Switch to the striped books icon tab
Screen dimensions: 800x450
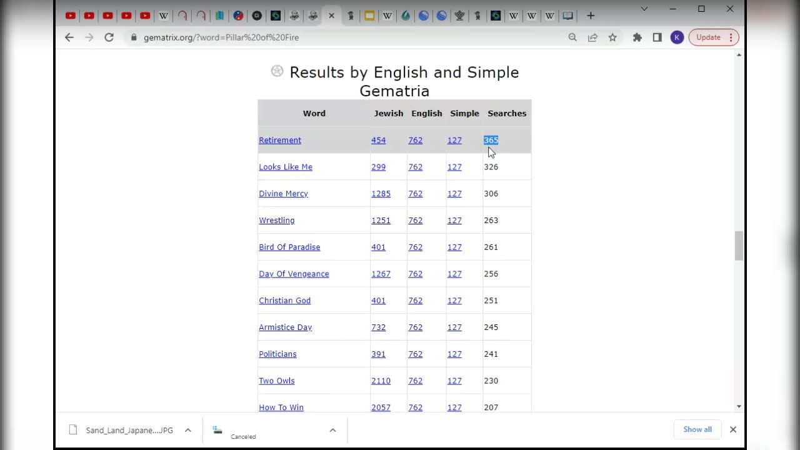click(x=219, y=16)
